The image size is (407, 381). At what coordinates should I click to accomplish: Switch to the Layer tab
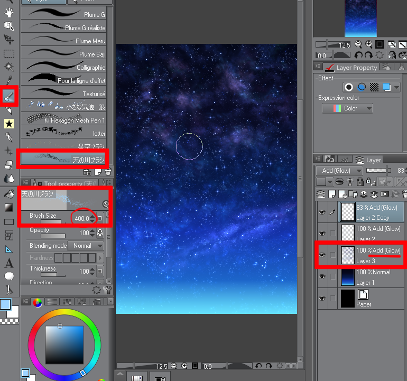(368, 160)
